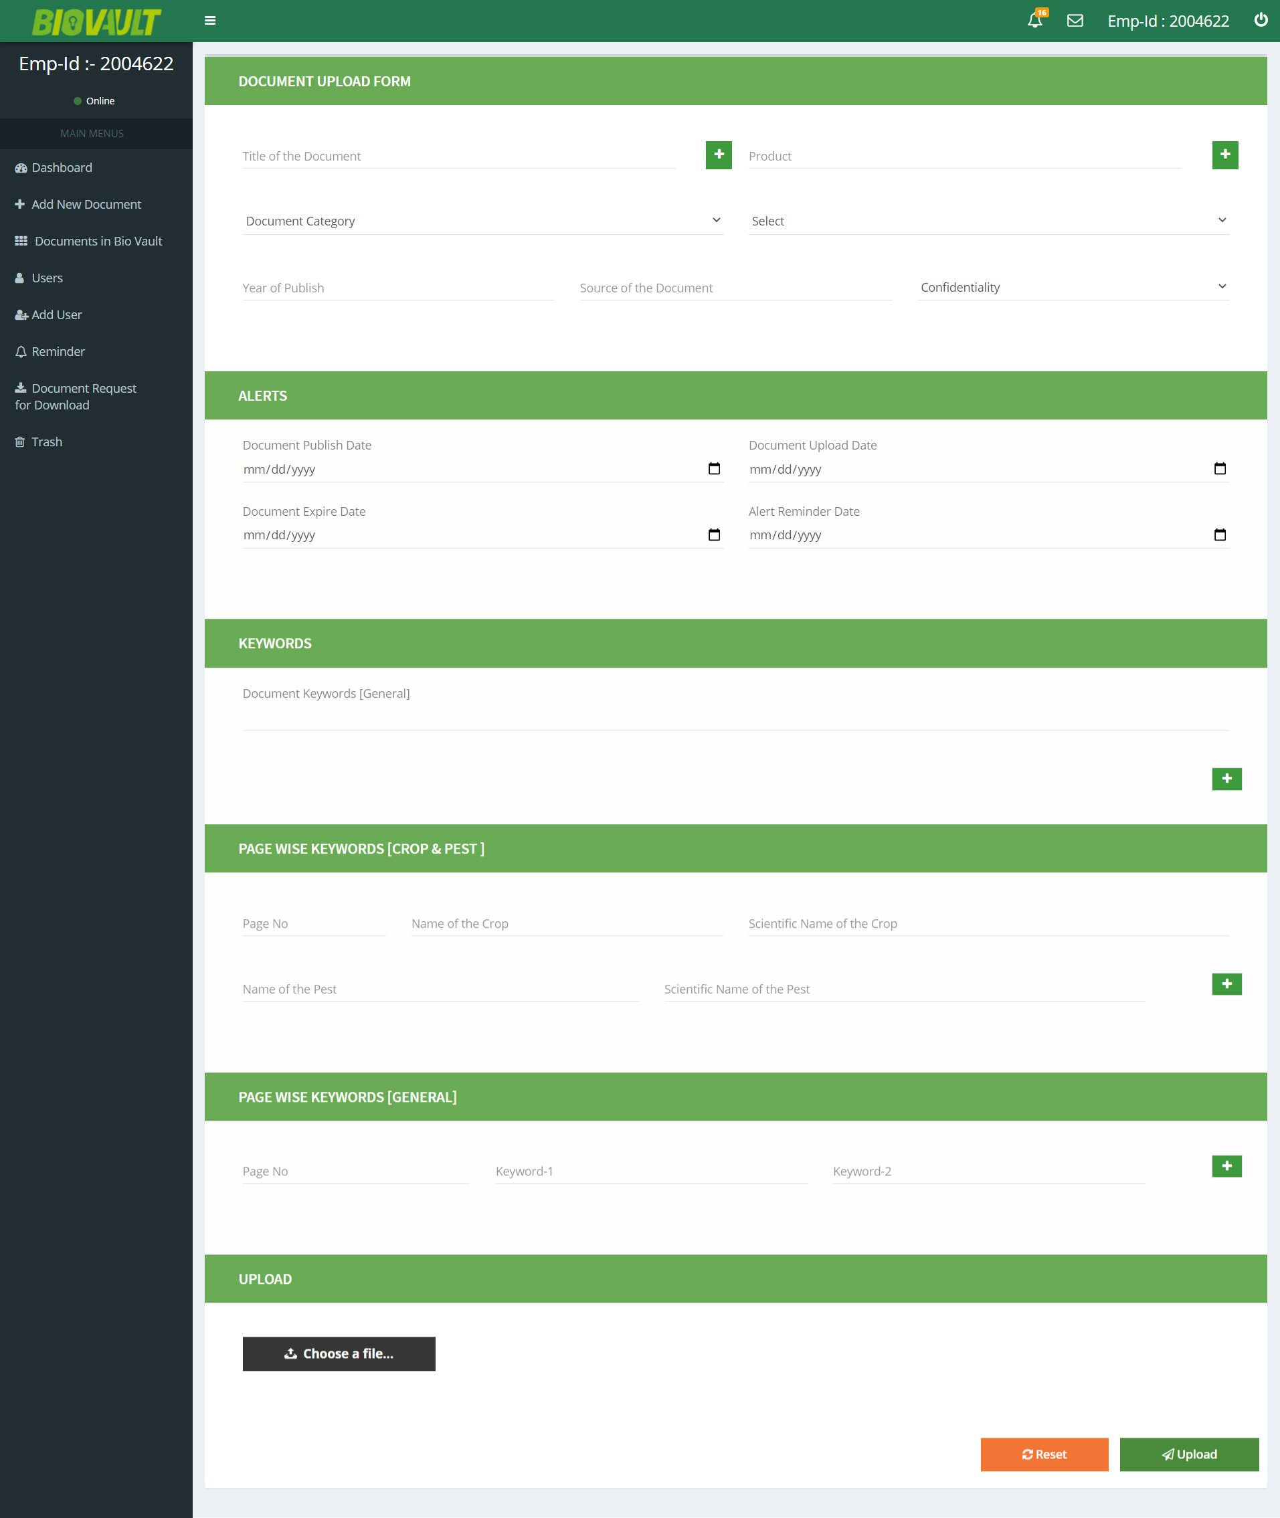1280x1518 pixels.
Task: Add row in Crop & Pest keywords
Action: pyautogui.click(x=1226, y=984)
